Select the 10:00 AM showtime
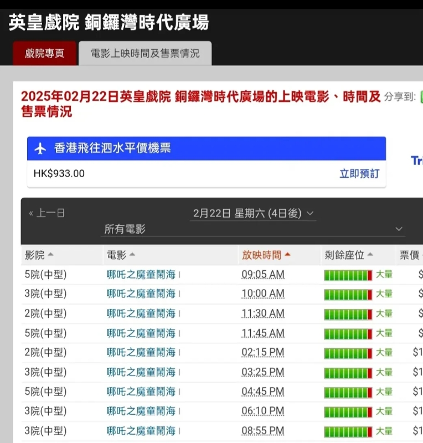423x443 pixels. point(263,294)
